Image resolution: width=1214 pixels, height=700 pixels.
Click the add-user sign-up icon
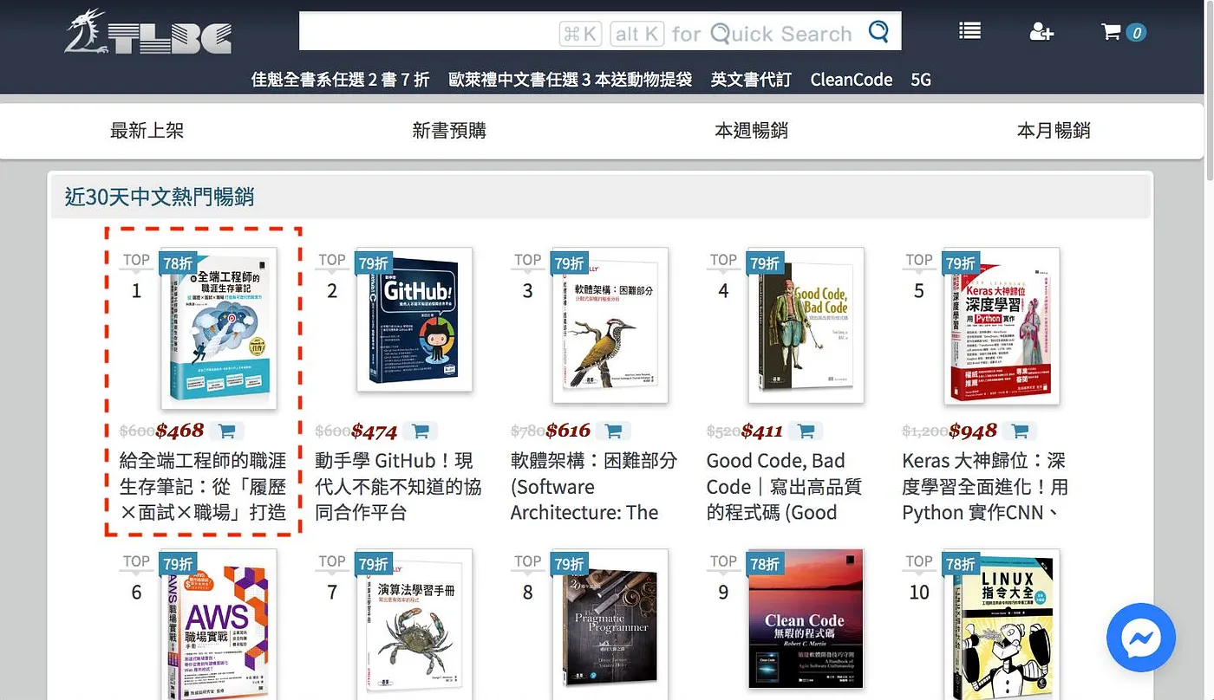pos(1041,32)
